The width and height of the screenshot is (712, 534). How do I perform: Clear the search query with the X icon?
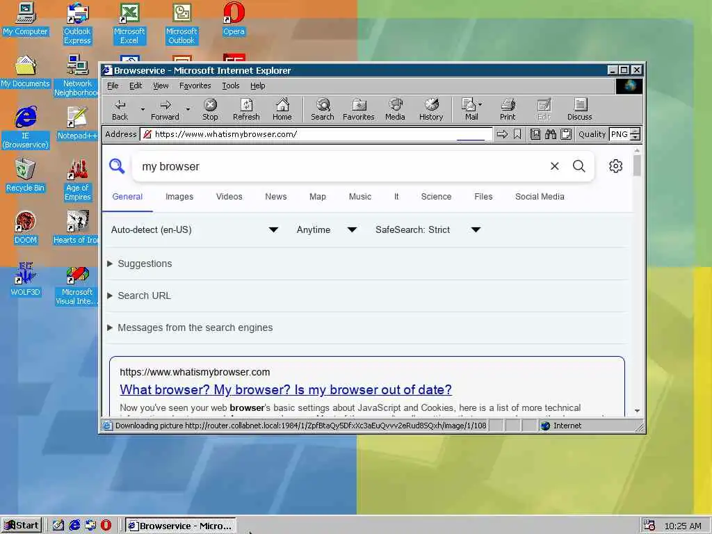coord(554,166)
